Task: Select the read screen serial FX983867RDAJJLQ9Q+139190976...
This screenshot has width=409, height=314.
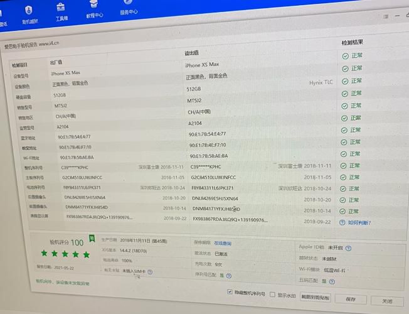Action: (x=230, y=220)
